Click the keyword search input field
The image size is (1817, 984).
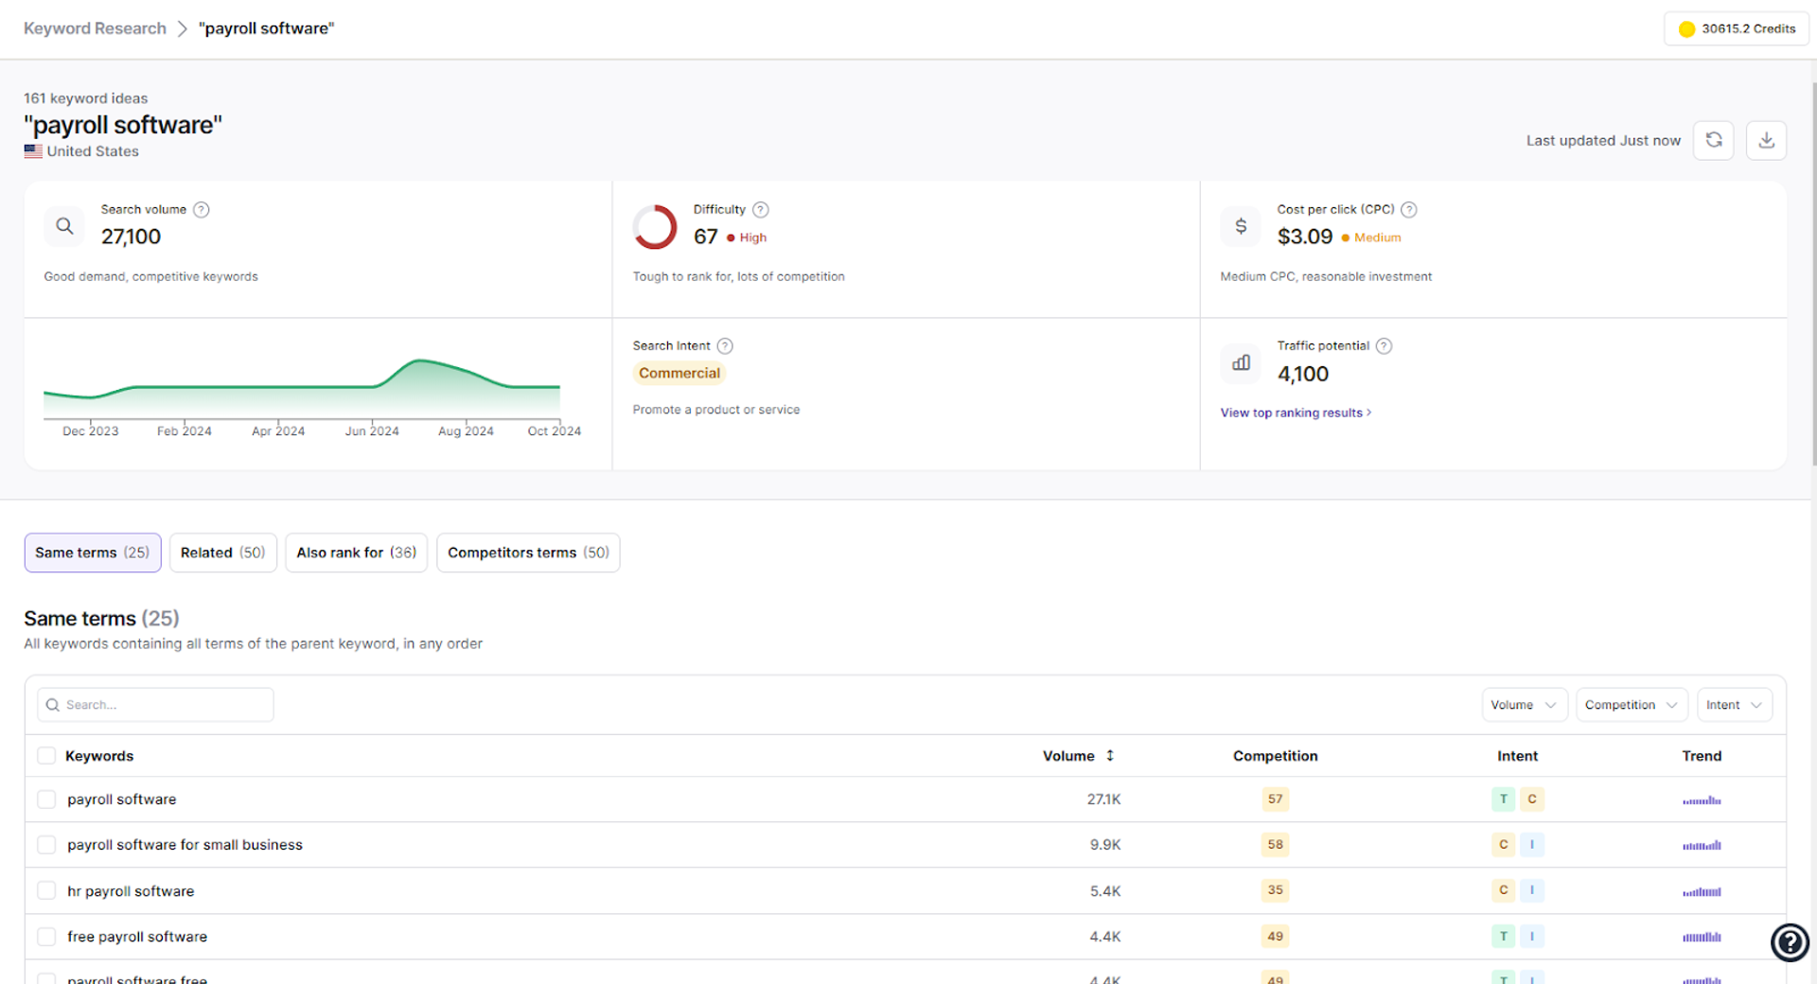(x=155, y=705)
